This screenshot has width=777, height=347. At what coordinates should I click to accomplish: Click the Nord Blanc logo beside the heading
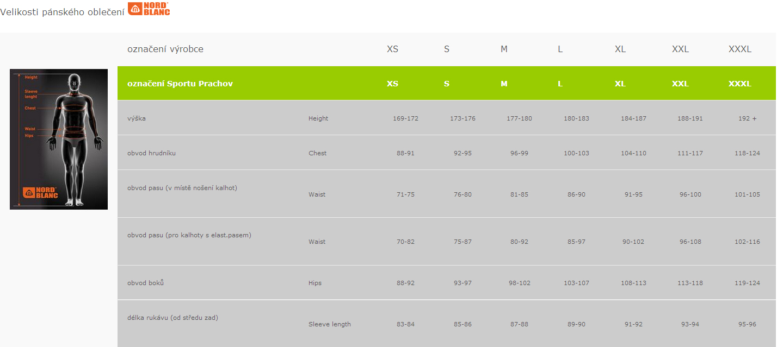pos(149,9)
